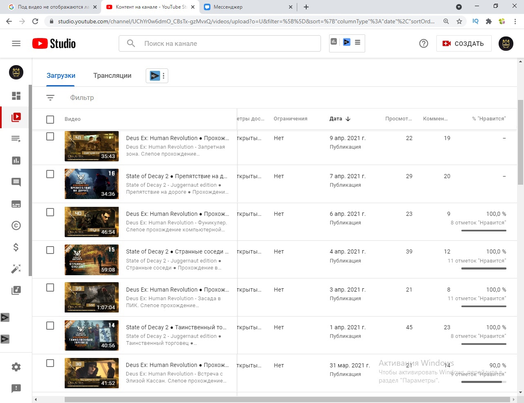Open the Subtitles icon in sidebar
524x403 pixels.
(x=16, y=204)
